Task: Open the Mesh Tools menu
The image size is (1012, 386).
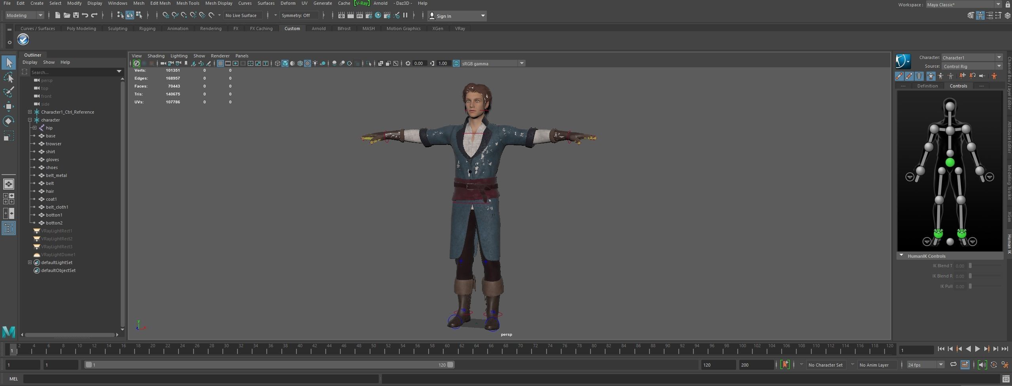Action: (188, 3)
